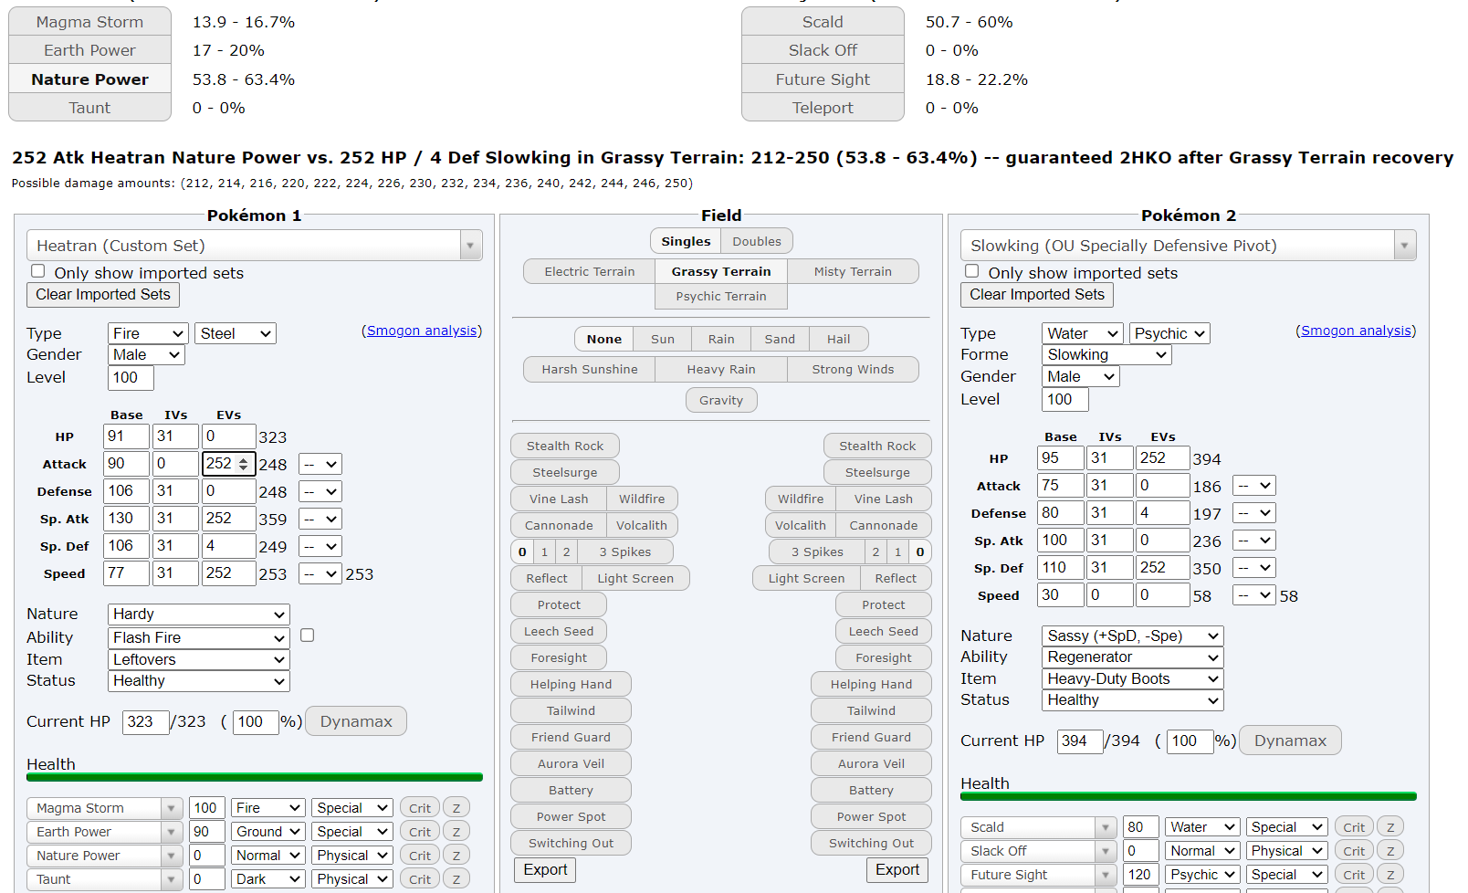Select the Teleport move result
The image size is (1468, 893).
pyautogui.click(x=823, y=108)
